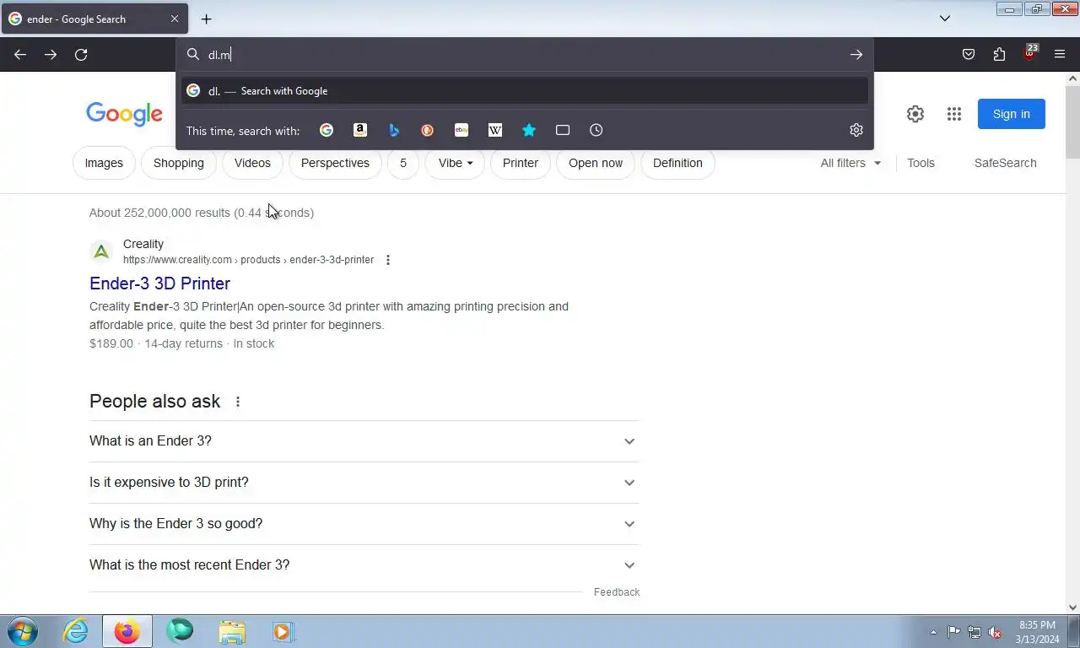
Task: Open Google apps grid
Action: 954,114
